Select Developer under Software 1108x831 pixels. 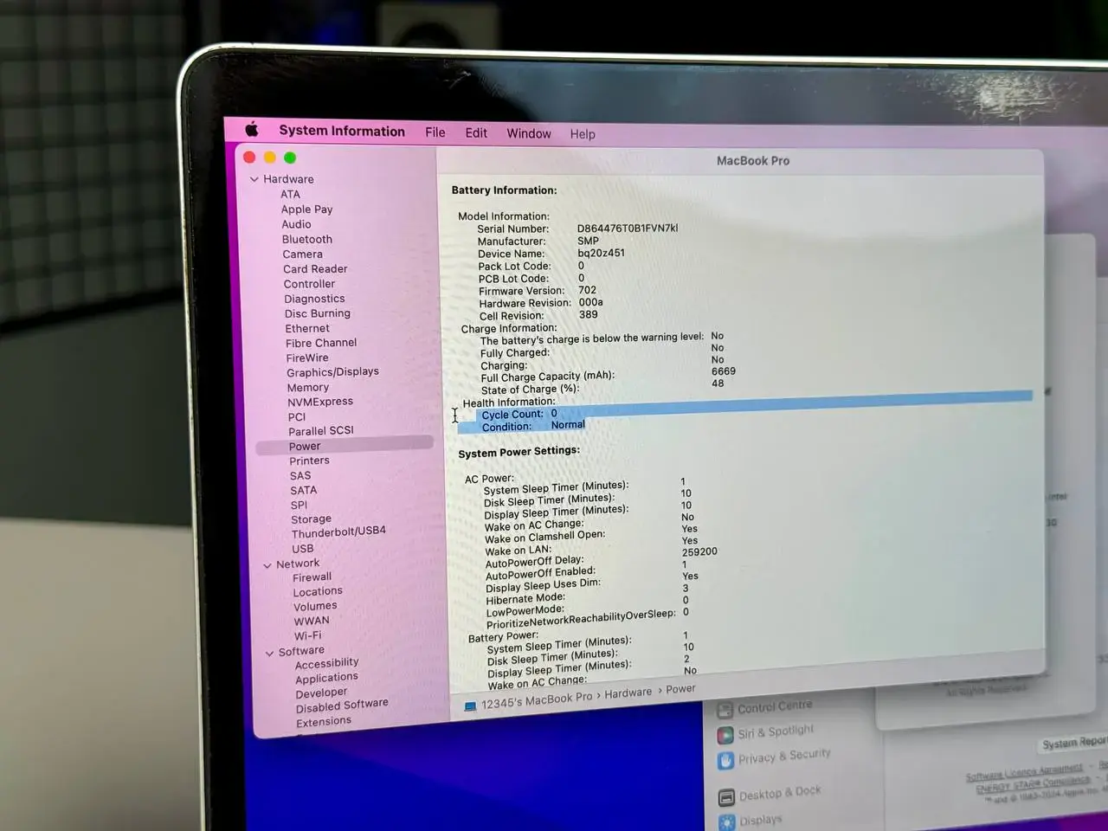pos(321,692)
